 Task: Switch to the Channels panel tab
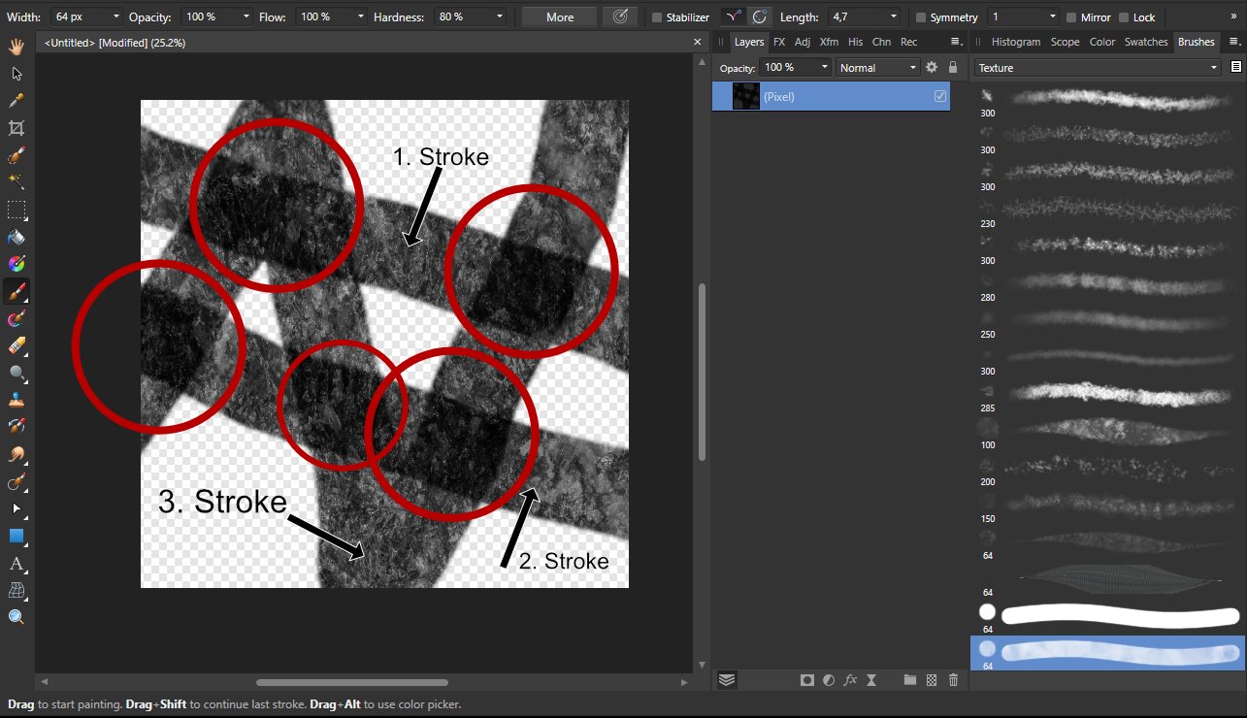(x=881, y=42)
